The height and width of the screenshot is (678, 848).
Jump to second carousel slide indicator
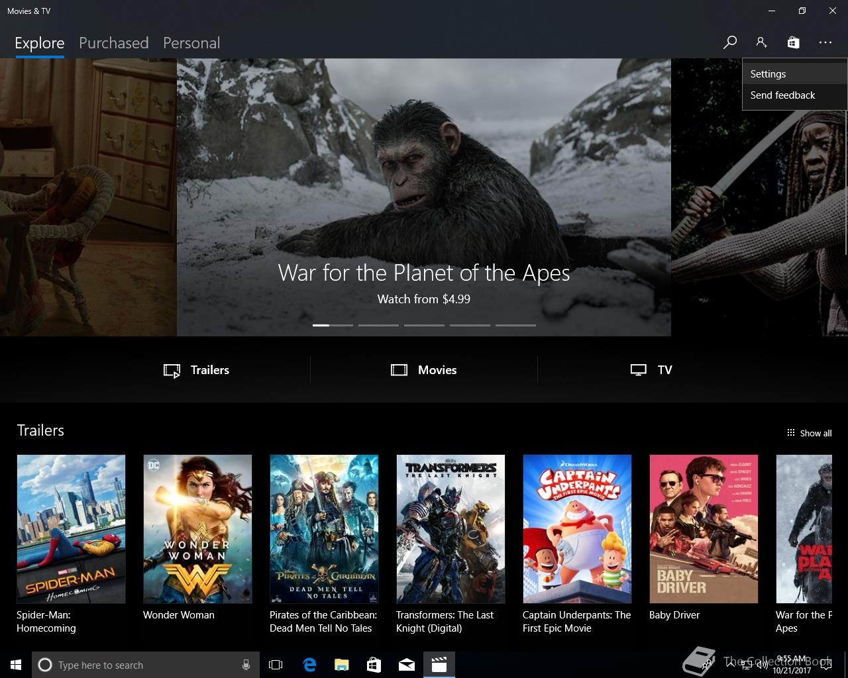[x=378, y=325]
